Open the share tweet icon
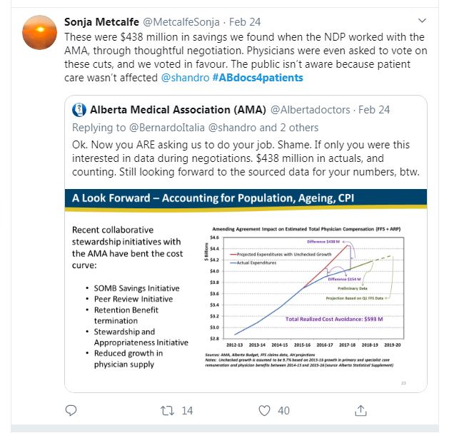The height and width of the screenshot is (433, 449). [x=361, y=410]
